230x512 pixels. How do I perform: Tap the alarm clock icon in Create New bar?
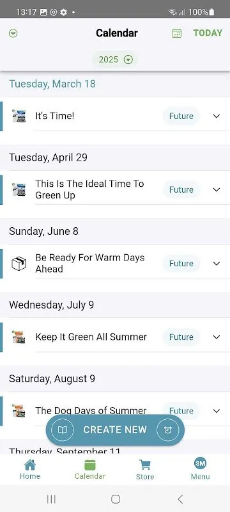[x=168, y=429]
